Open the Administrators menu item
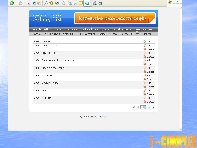The image size is (197, 148). (x=122, y=29)
